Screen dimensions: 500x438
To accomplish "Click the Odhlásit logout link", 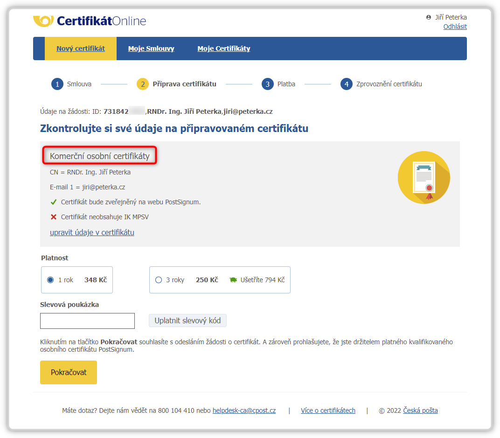I will [x=455, y=27].
